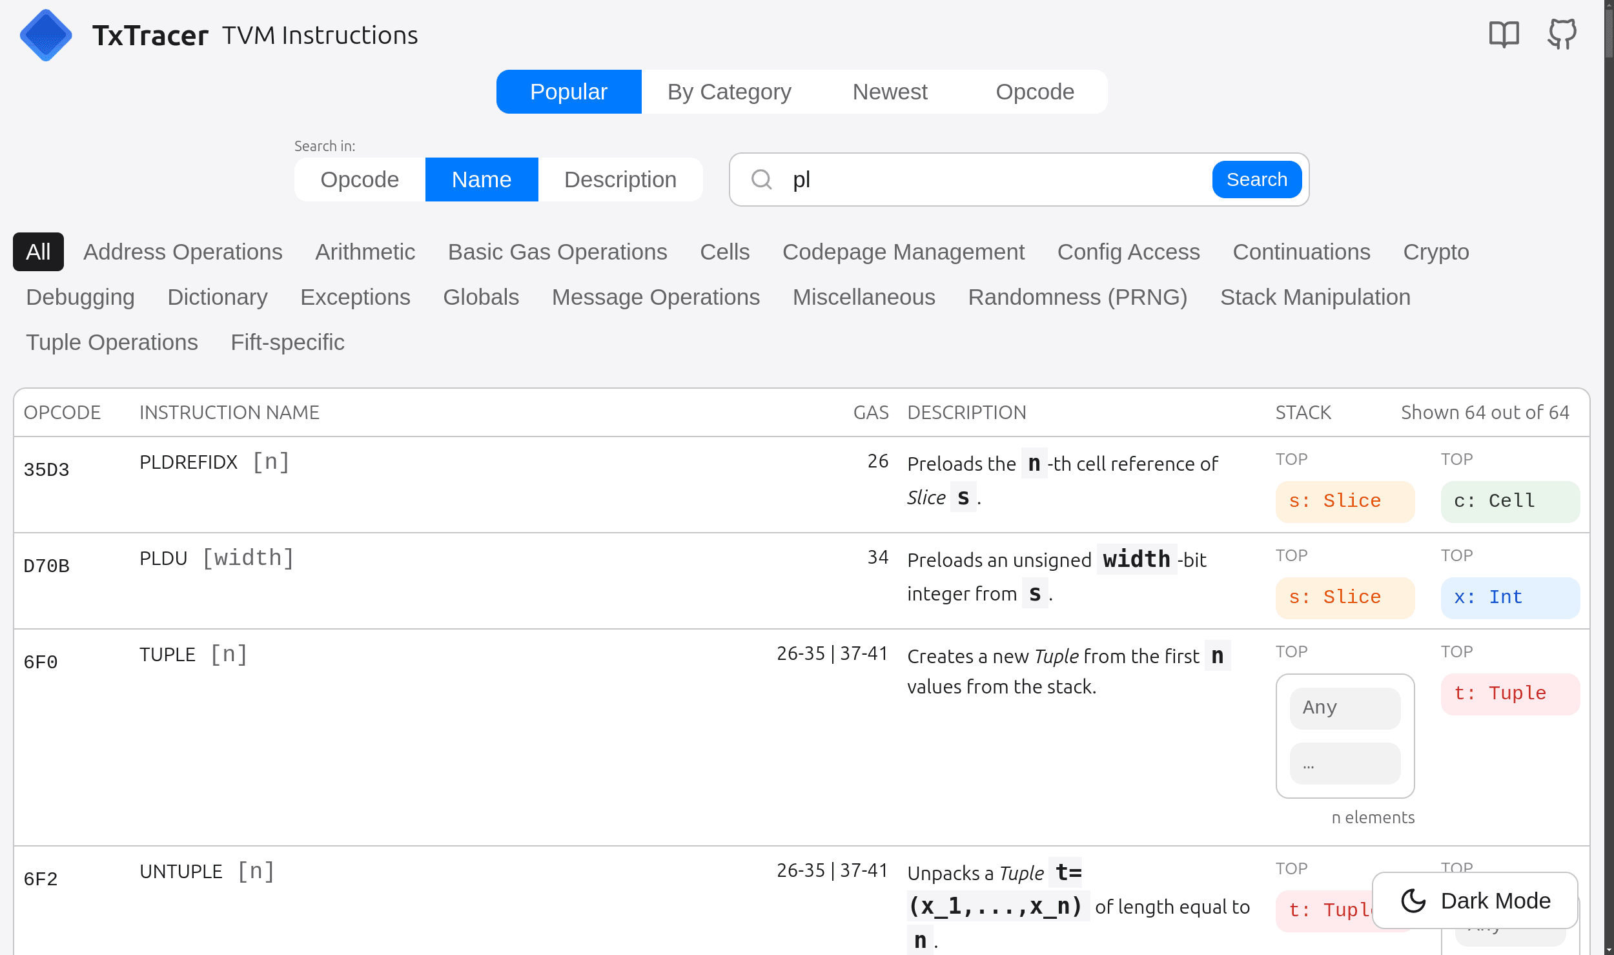Click opcode 6F2 cell
1614x955 pixels.
[x=41, y=879]
